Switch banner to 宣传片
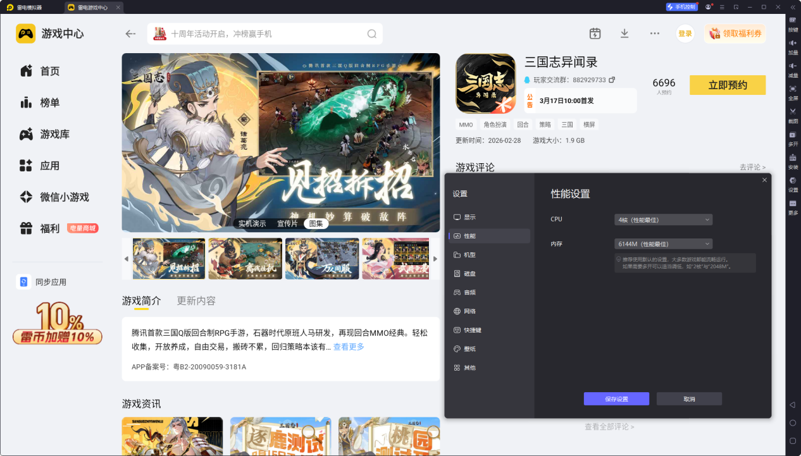801x456 pixels. (288, 223)
